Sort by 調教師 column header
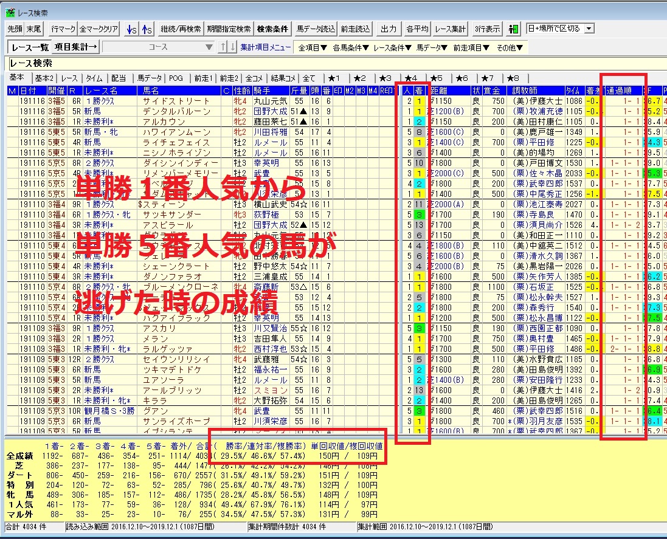The width and height of the screenshot is (667, 539). (537, 91)
